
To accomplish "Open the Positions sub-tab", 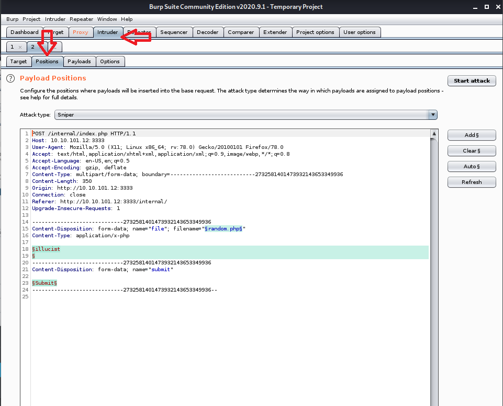I will [x=47, y=62].
